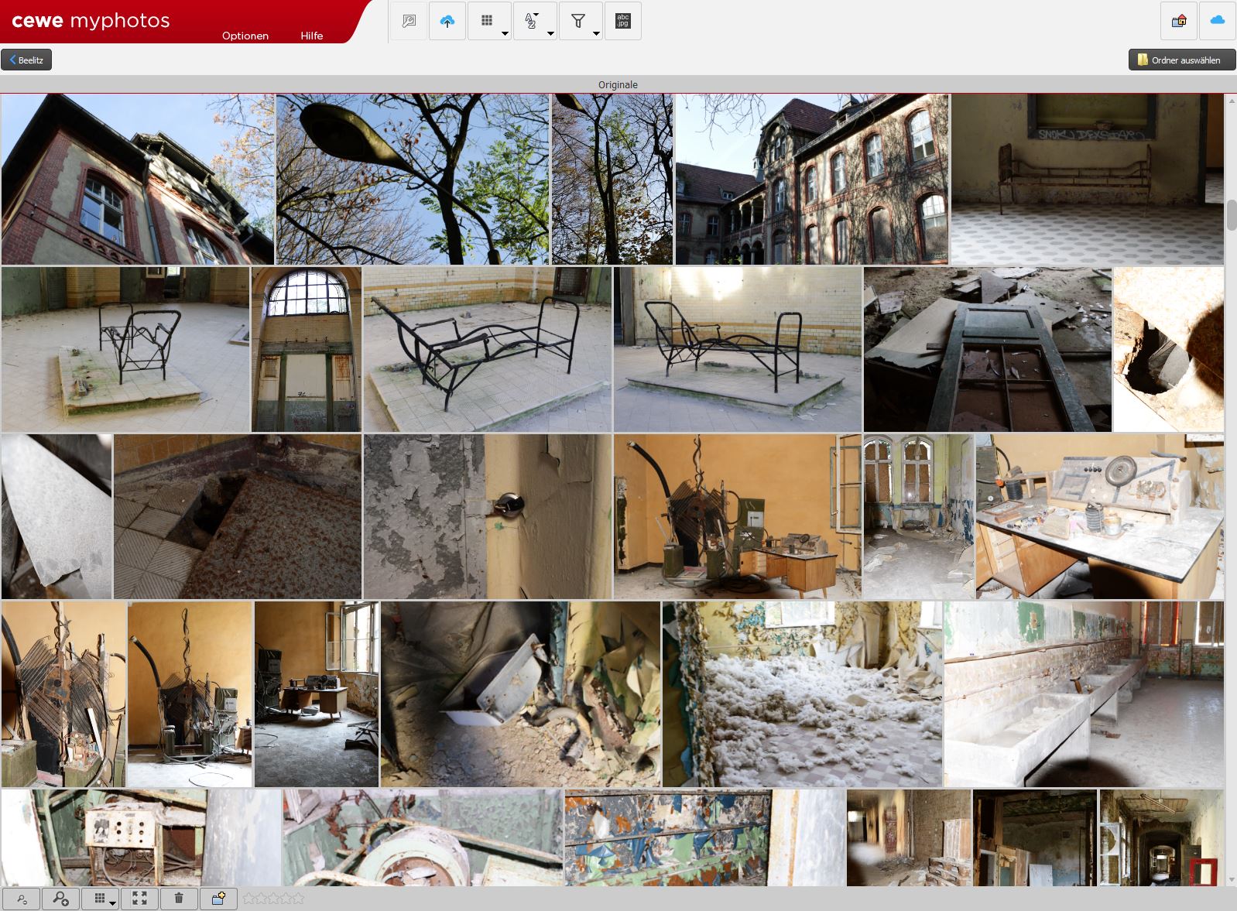Click the trash delete icon
Viewport: 1237px width, 911px height.
(x=179, y=899)
